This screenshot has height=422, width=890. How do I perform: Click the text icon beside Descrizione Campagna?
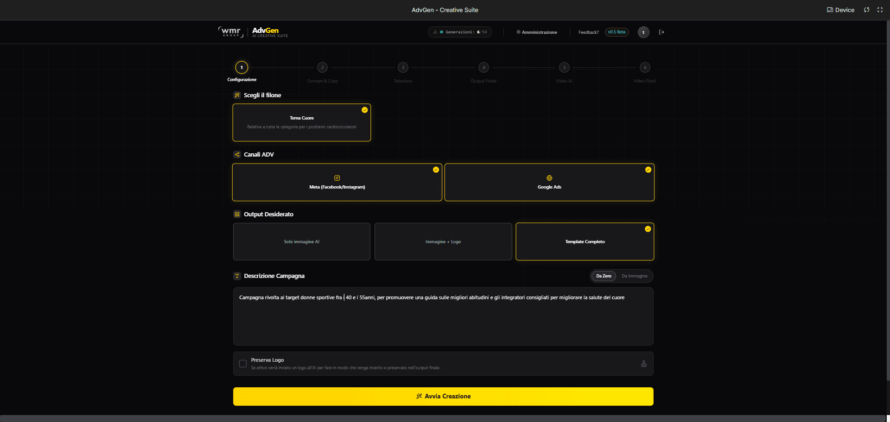(x=237, y=276)
